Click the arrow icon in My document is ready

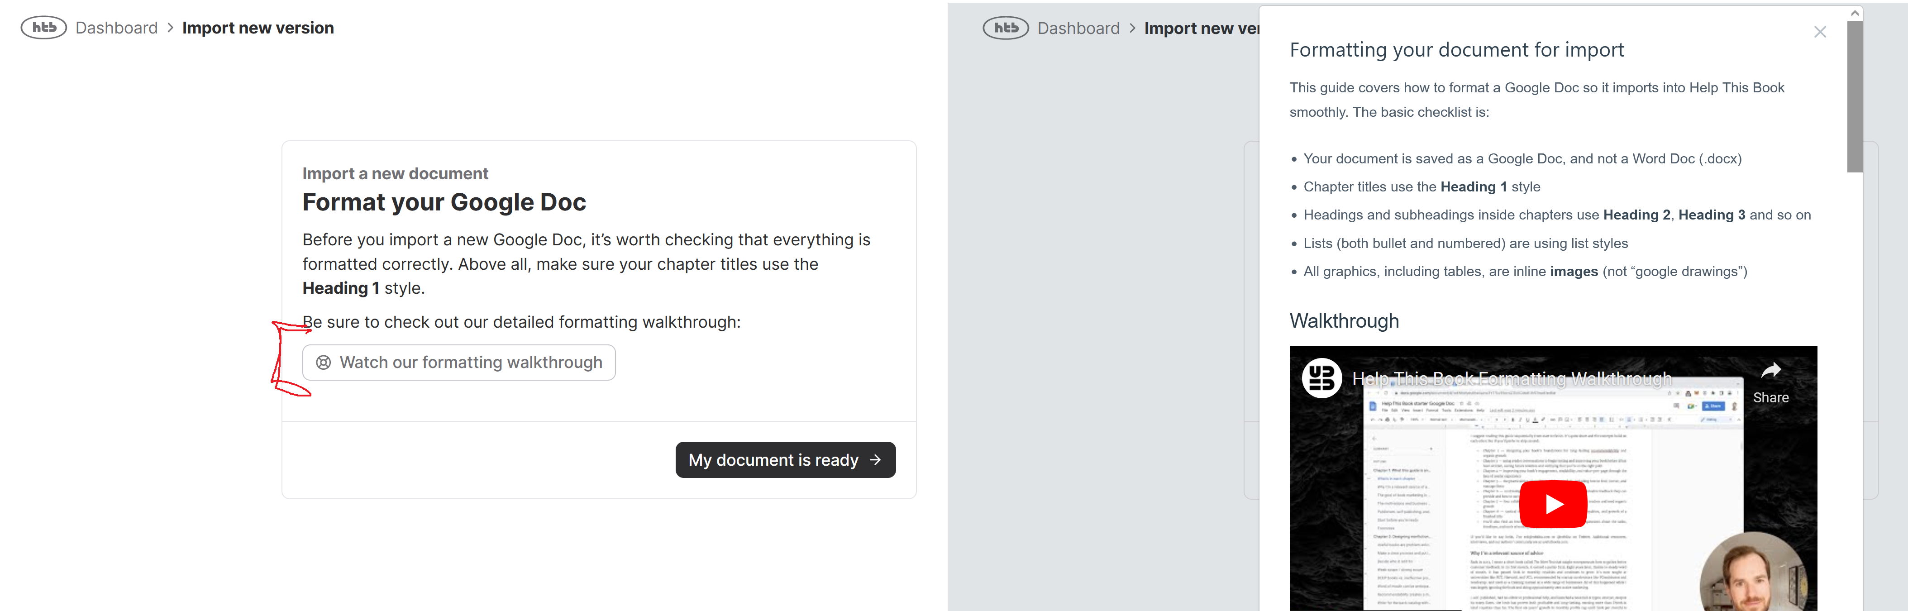876,460
